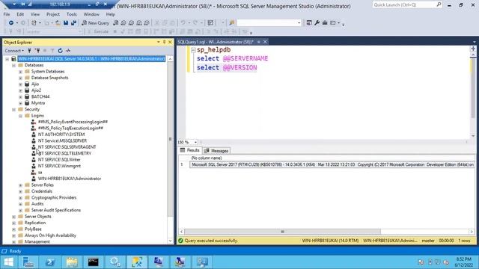Collapse the Databases node
Screen dimensions: 479x269
13,65
